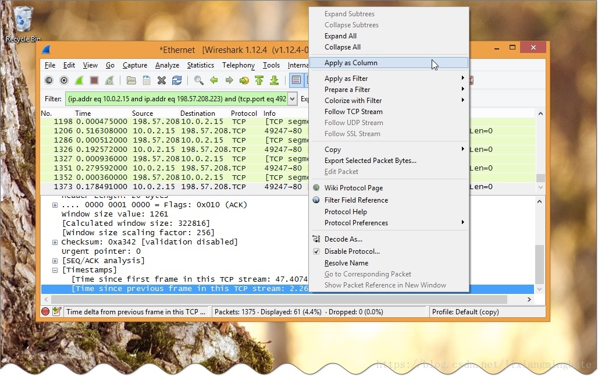Screen dimensions: 598x376
Task: Open the File menu
Action: click(x=50, y=65)
